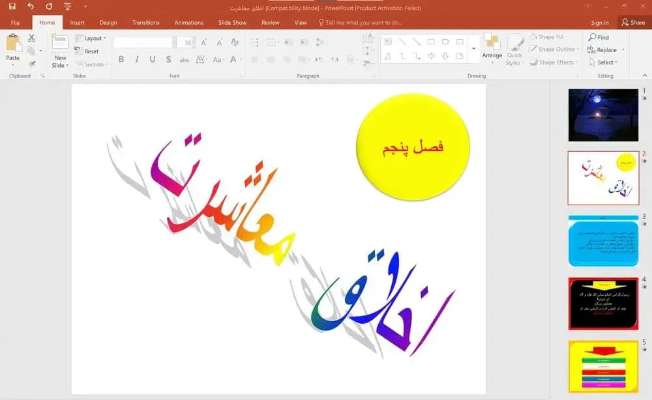Toggle Strikethrough formatting
The width and height of the screenshot is (652, 400).
pyautogui.click(x=185, y=60)
